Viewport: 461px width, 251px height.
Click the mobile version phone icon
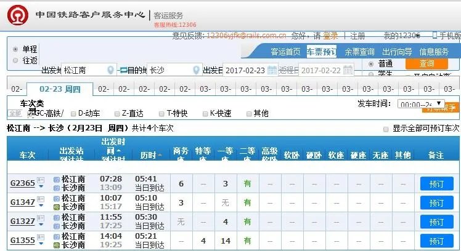435,36
